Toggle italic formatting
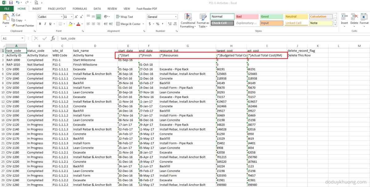Image resolution: width=370 pixels, height=187 pixels. (x=45, y=24)
